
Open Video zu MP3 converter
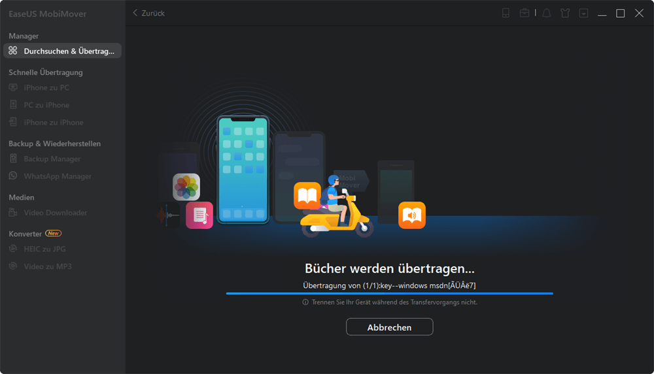pyautogui.click(x=48, y=266)
